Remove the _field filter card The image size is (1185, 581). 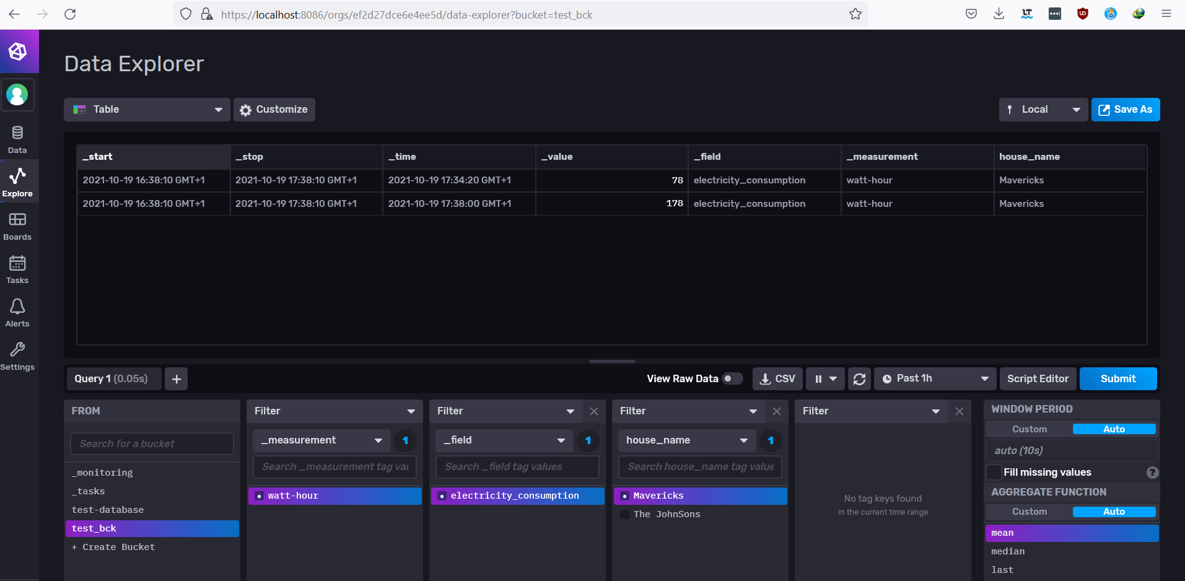pos(594,411)
